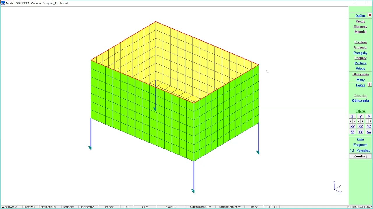Open the Elementy panel

point(360,27)
